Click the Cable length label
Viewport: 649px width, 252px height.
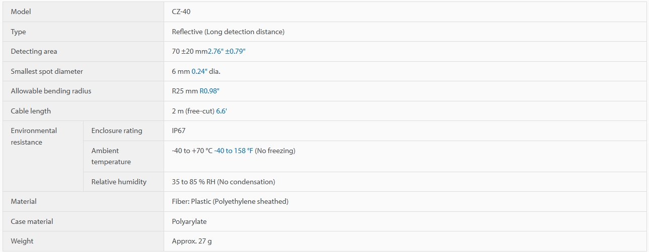click(31, 111)
